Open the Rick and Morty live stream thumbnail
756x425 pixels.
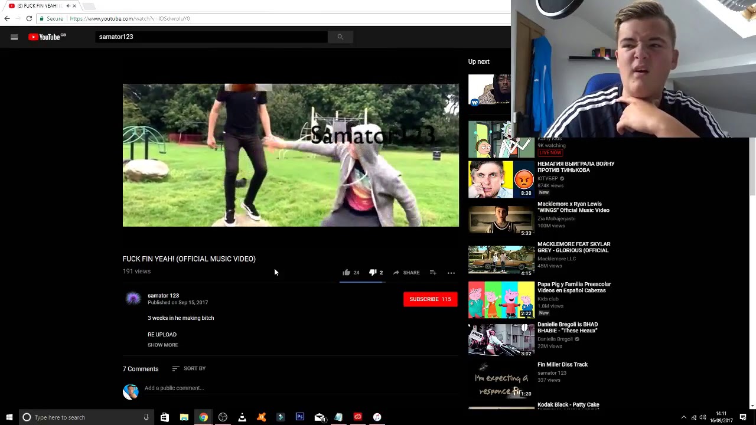501,139
